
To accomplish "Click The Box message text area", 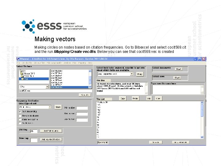I will (121, 88).
